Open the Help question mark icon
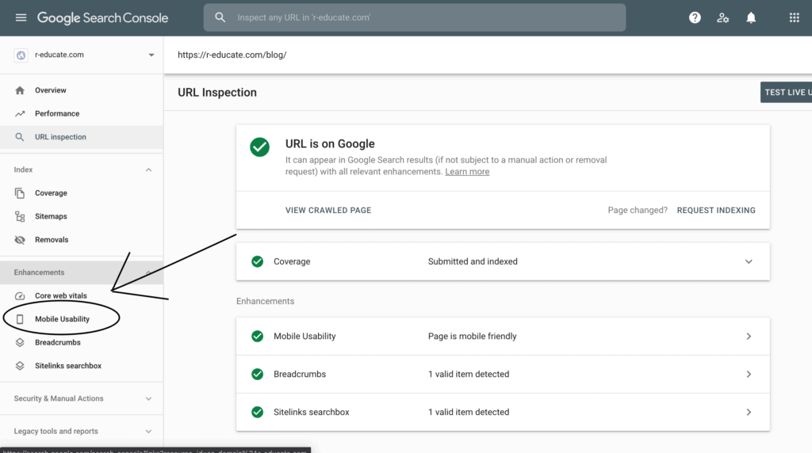Screen dimensions: 812x453 click(x=695, y=17)
